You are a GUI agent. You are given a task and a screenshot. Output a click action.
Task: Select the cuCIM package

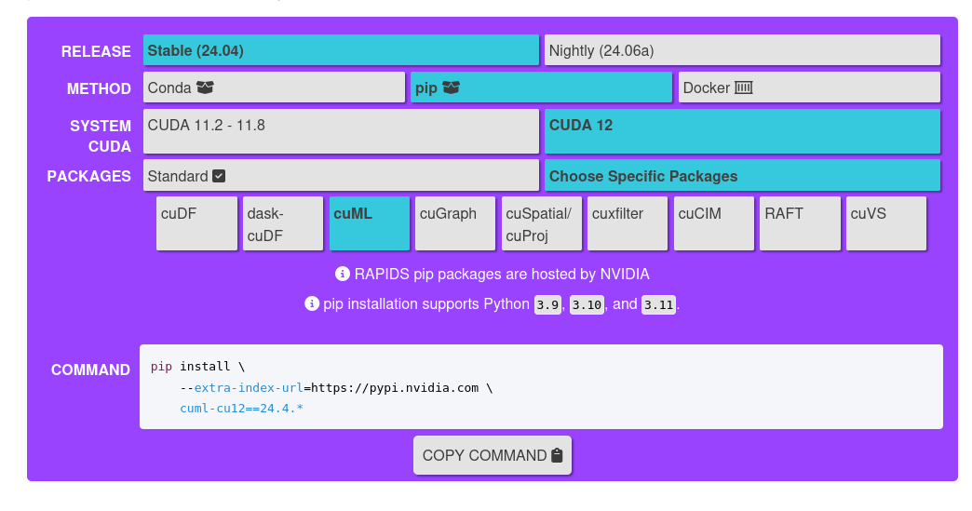point(714,223)
